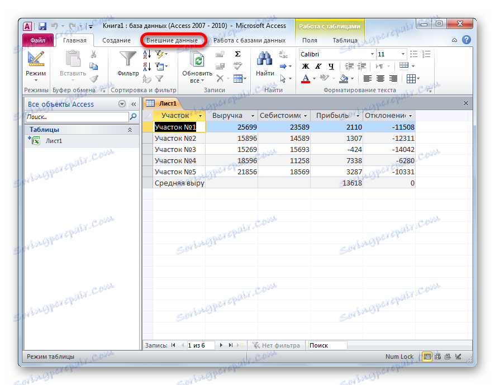Toggle underline Ч formatting
The width and height of the screenshot is (495, 385).
(331, 66)
